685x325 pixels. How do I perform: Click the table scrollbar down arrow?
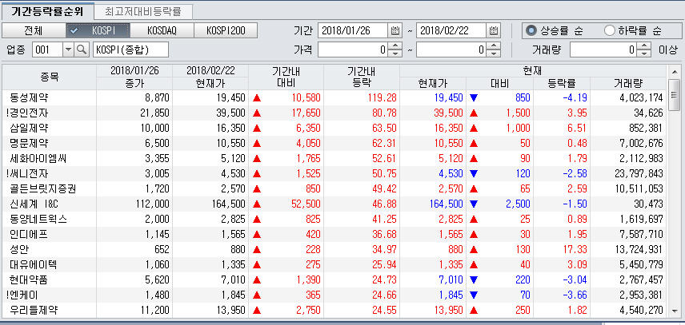pos(674,310)
